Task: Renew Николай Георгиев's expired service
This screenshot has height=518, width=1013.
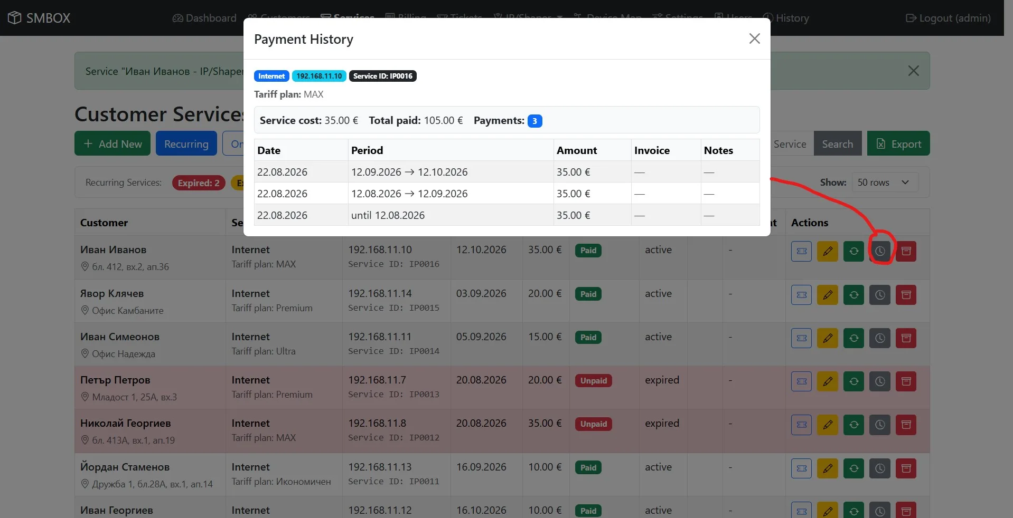Action: click(x=853, y=425)
